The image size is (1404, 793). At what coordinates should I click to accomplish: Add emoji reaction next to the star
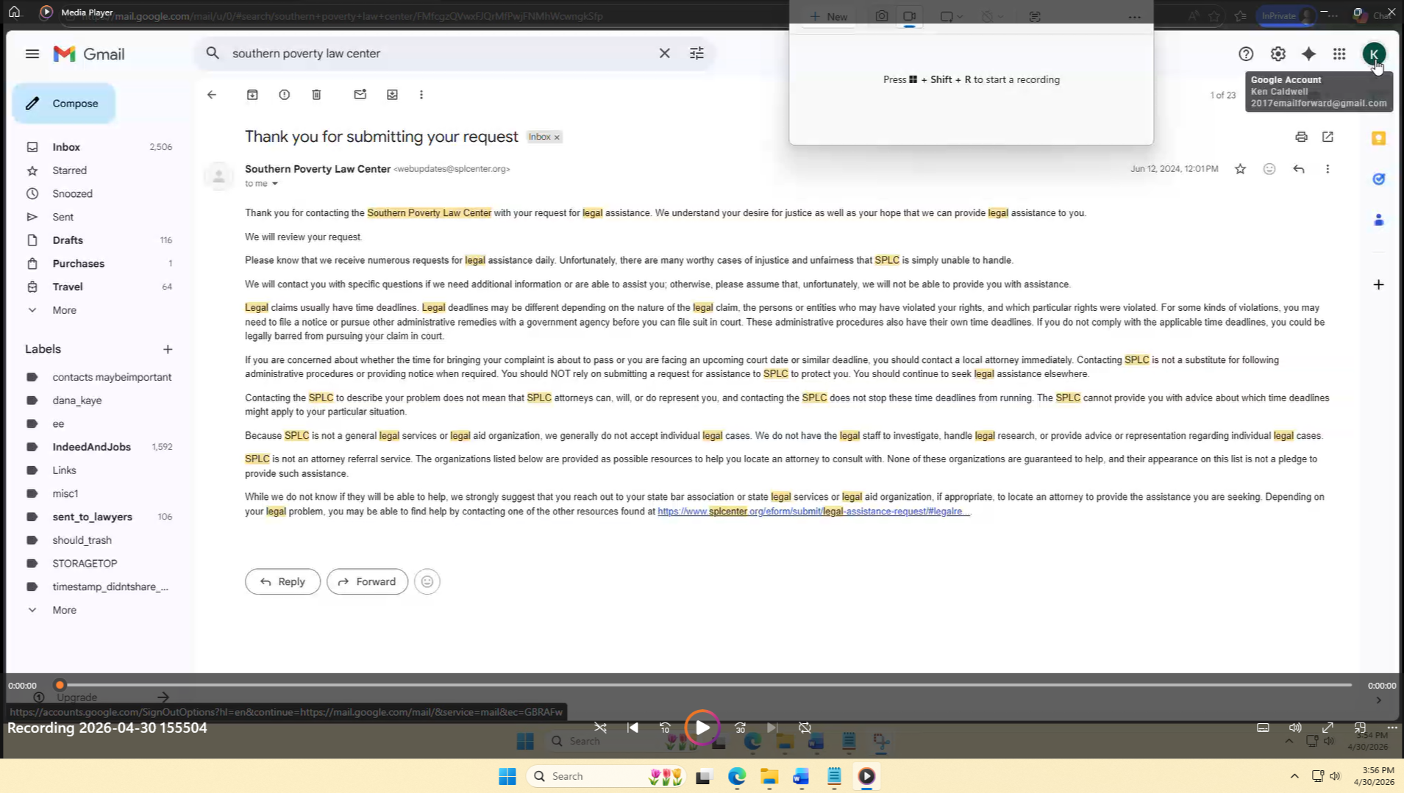click(1269, 169)
